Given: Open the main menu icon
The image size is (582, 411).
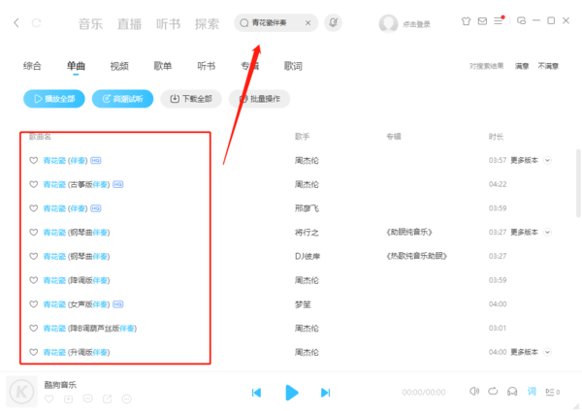Looking at the screenshot, I should point(499,21).
